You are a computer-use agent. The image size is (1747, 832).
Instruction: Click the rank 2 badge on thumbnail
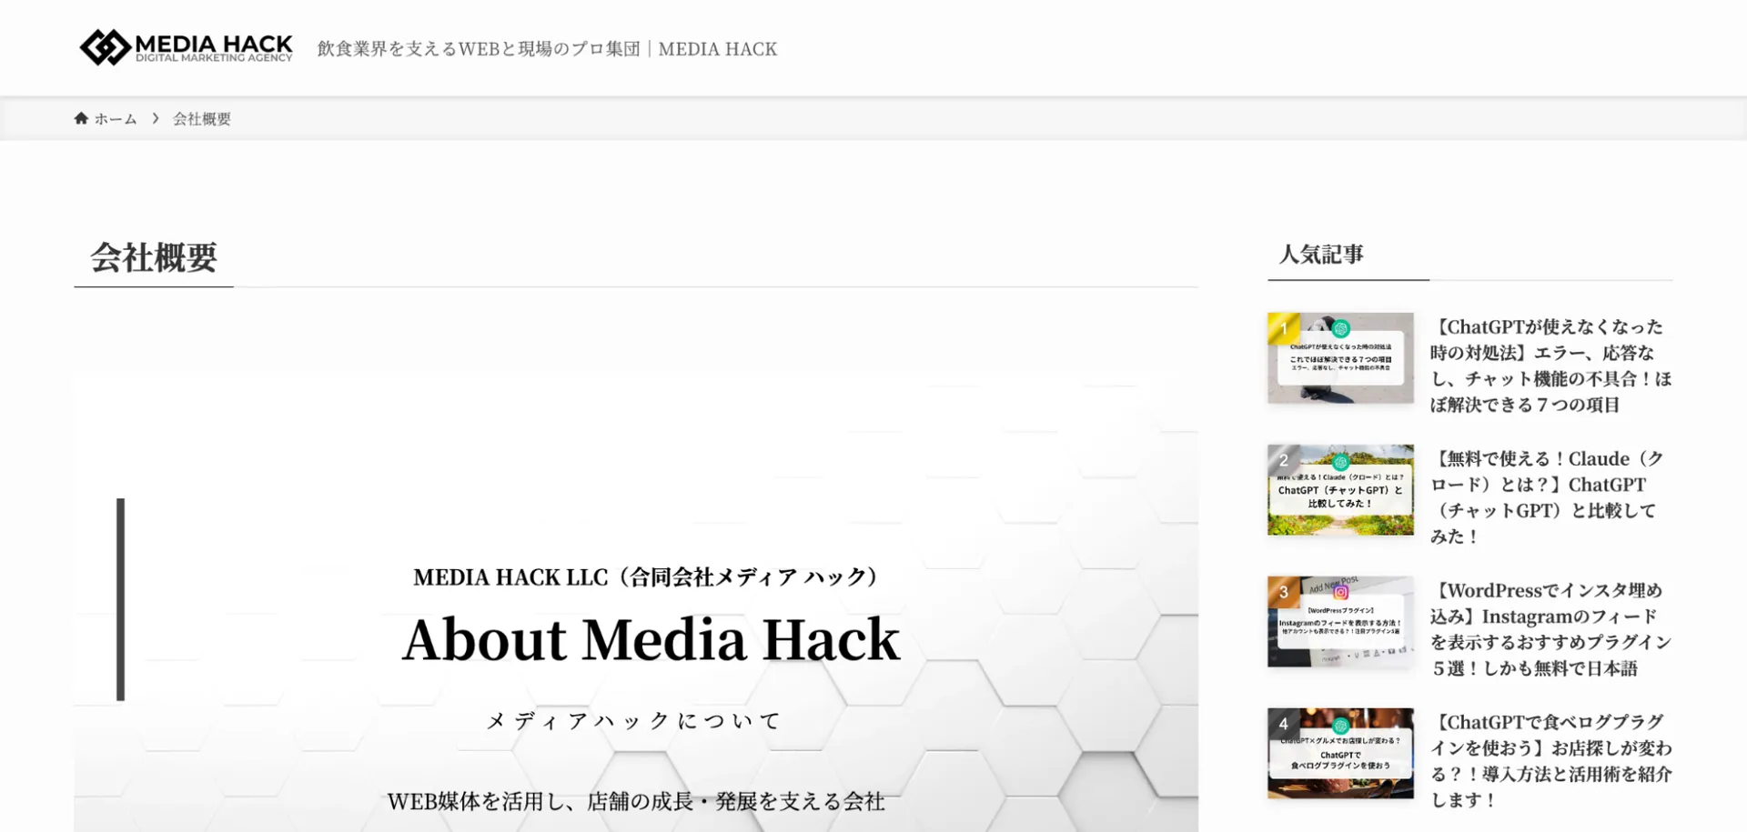[1283, 460]
